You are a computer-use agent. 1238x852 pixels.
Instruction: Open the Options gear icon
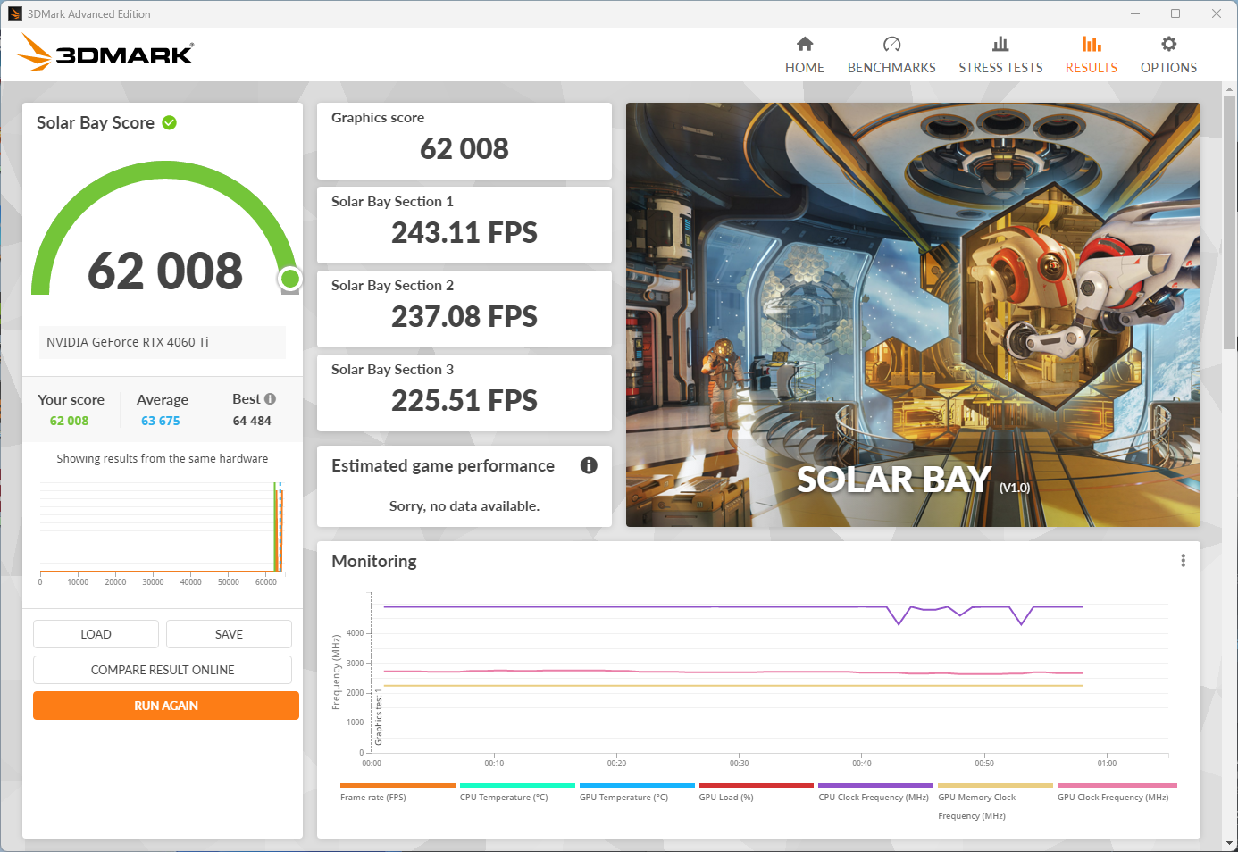click(x=1168, y=44)
